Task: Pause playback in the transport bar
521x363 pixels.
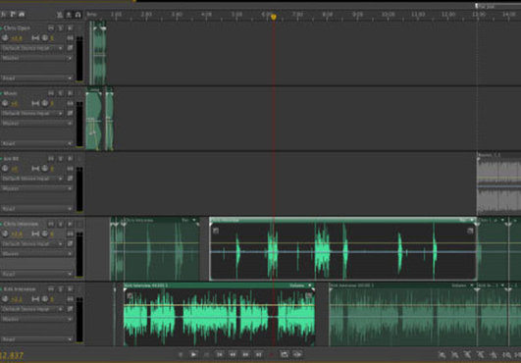Action: coord(206,354)
